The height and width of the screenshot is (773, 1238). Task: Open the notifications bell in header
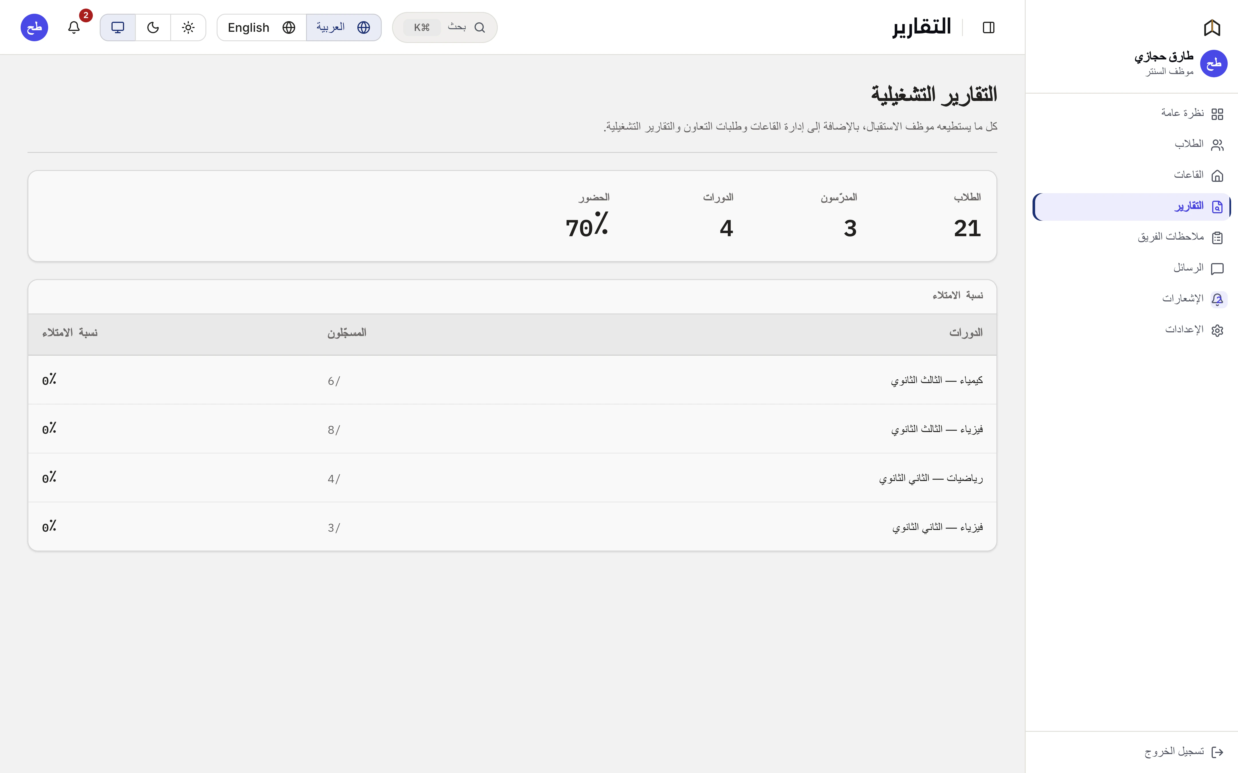74,27
